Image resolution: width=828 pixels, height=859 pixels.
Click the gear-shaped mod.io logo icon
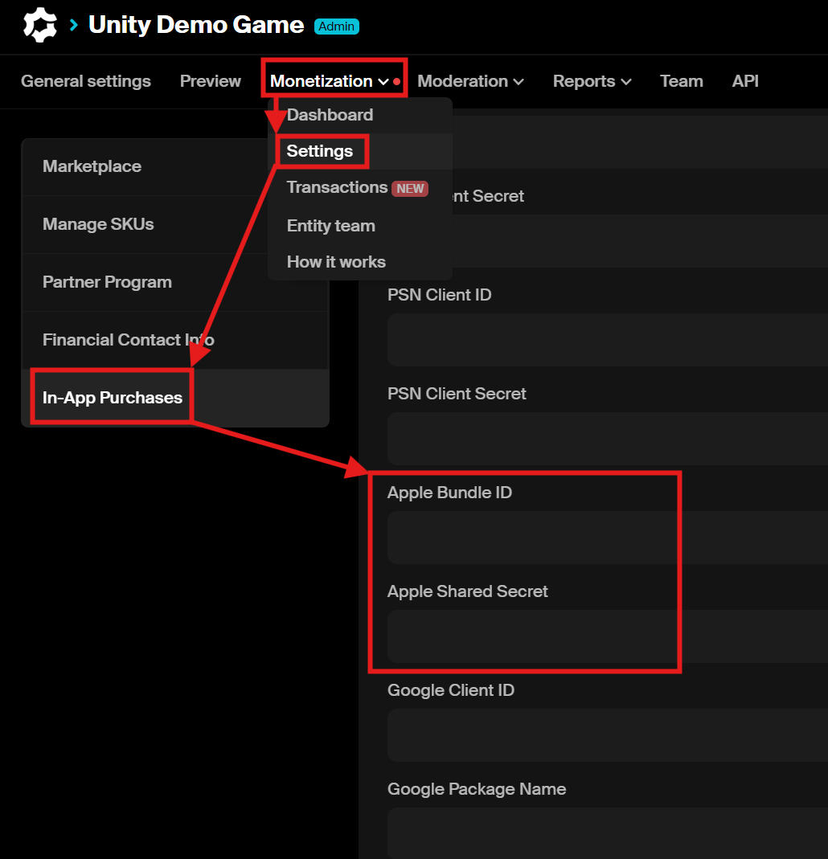pos(40,25)
